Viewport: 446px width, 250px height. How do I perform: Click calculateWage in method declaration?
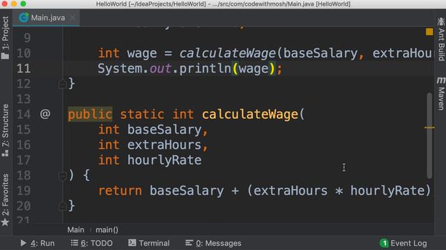click(x=250, y=114)
